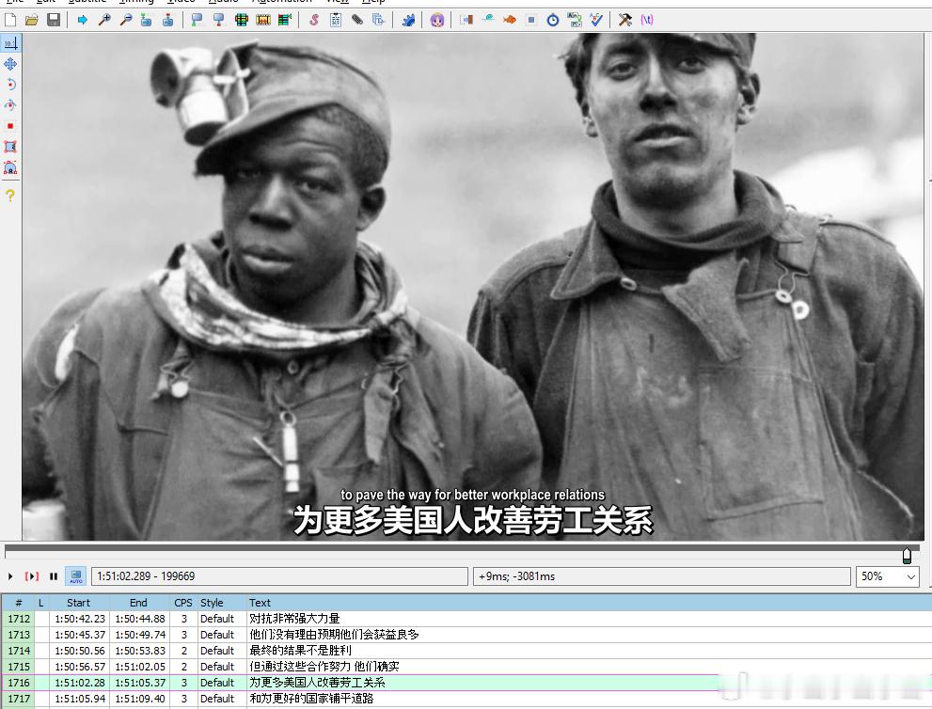This screenshot has width=932, height=709.
Task: Select line '和为更好的国家铺平道路'
Action: point(466,699)
